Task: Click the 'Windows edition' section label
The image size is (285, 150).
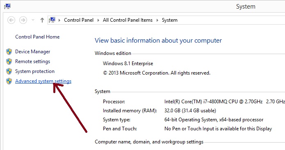Action: pos(113,53)
